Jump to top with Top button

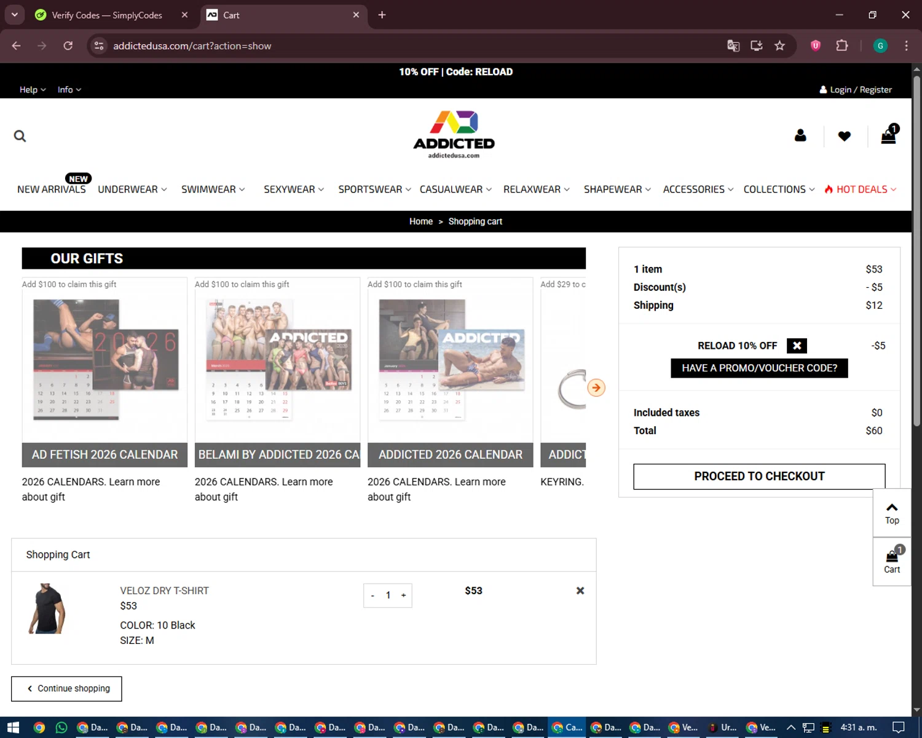tap(892, 513)
